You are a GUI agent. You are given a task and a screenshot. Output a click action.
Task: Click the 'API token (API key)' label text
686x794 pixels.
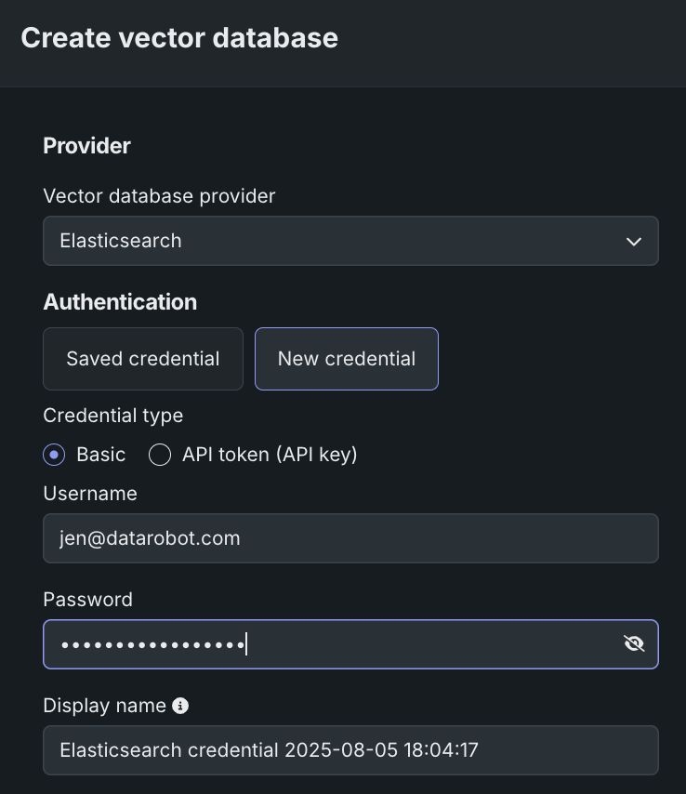[x=270, y=455]
